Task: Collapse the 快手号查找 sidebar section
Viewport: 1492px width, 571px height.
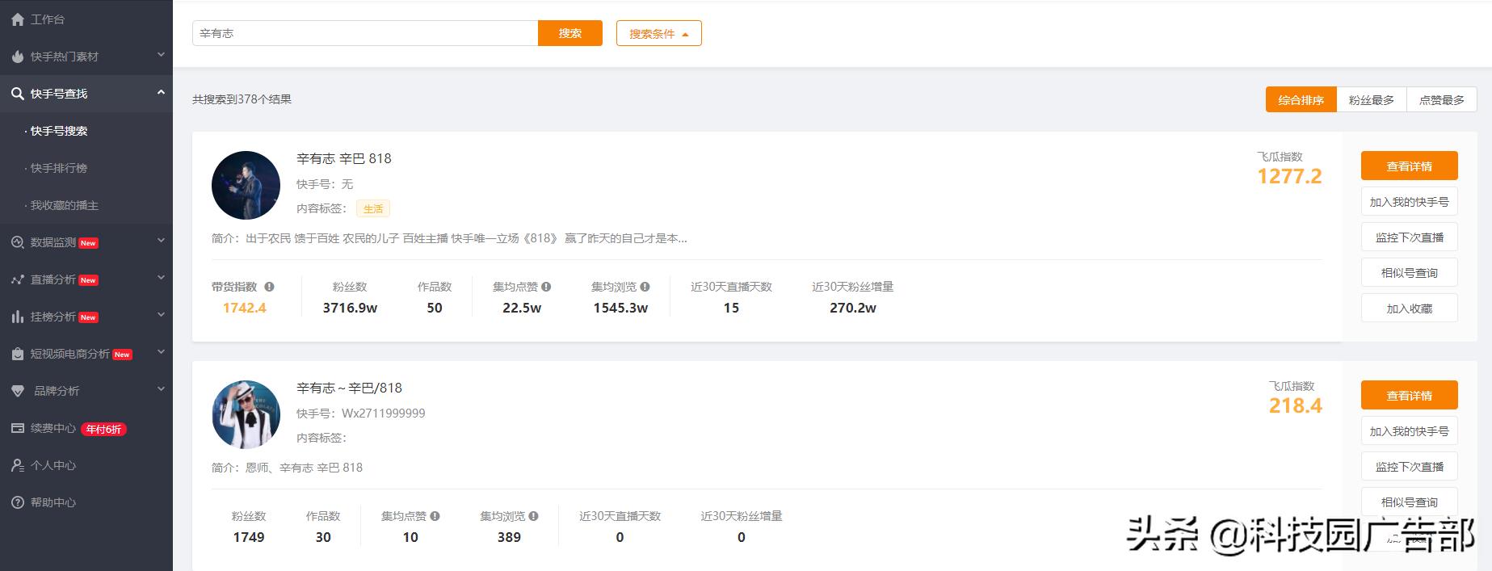Action: (161, 93)
